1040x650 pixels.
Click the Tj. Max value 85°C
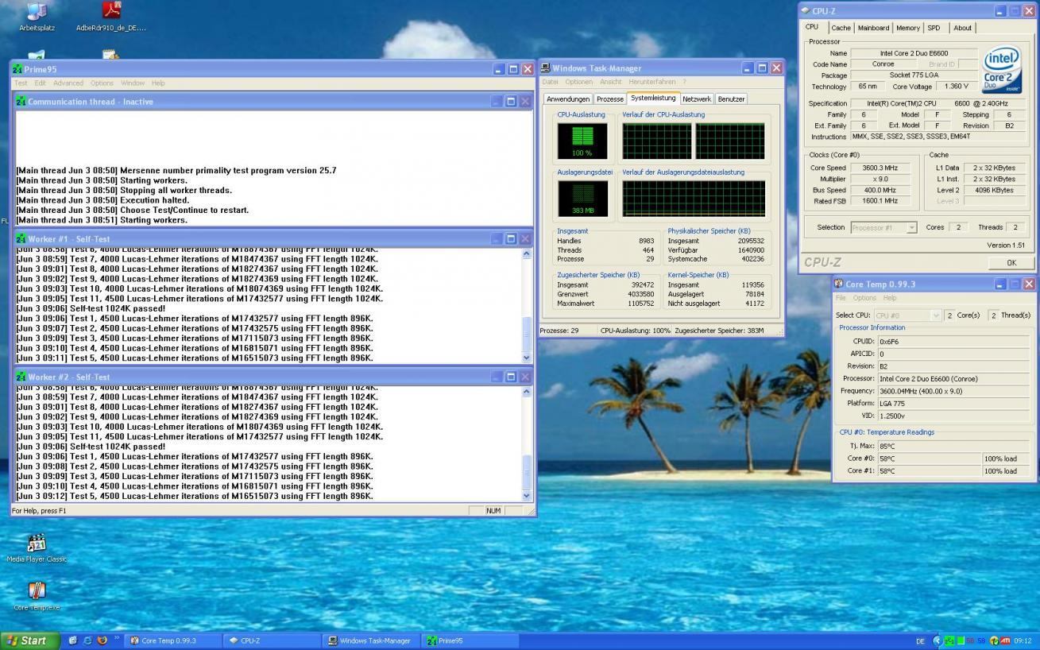953,446
